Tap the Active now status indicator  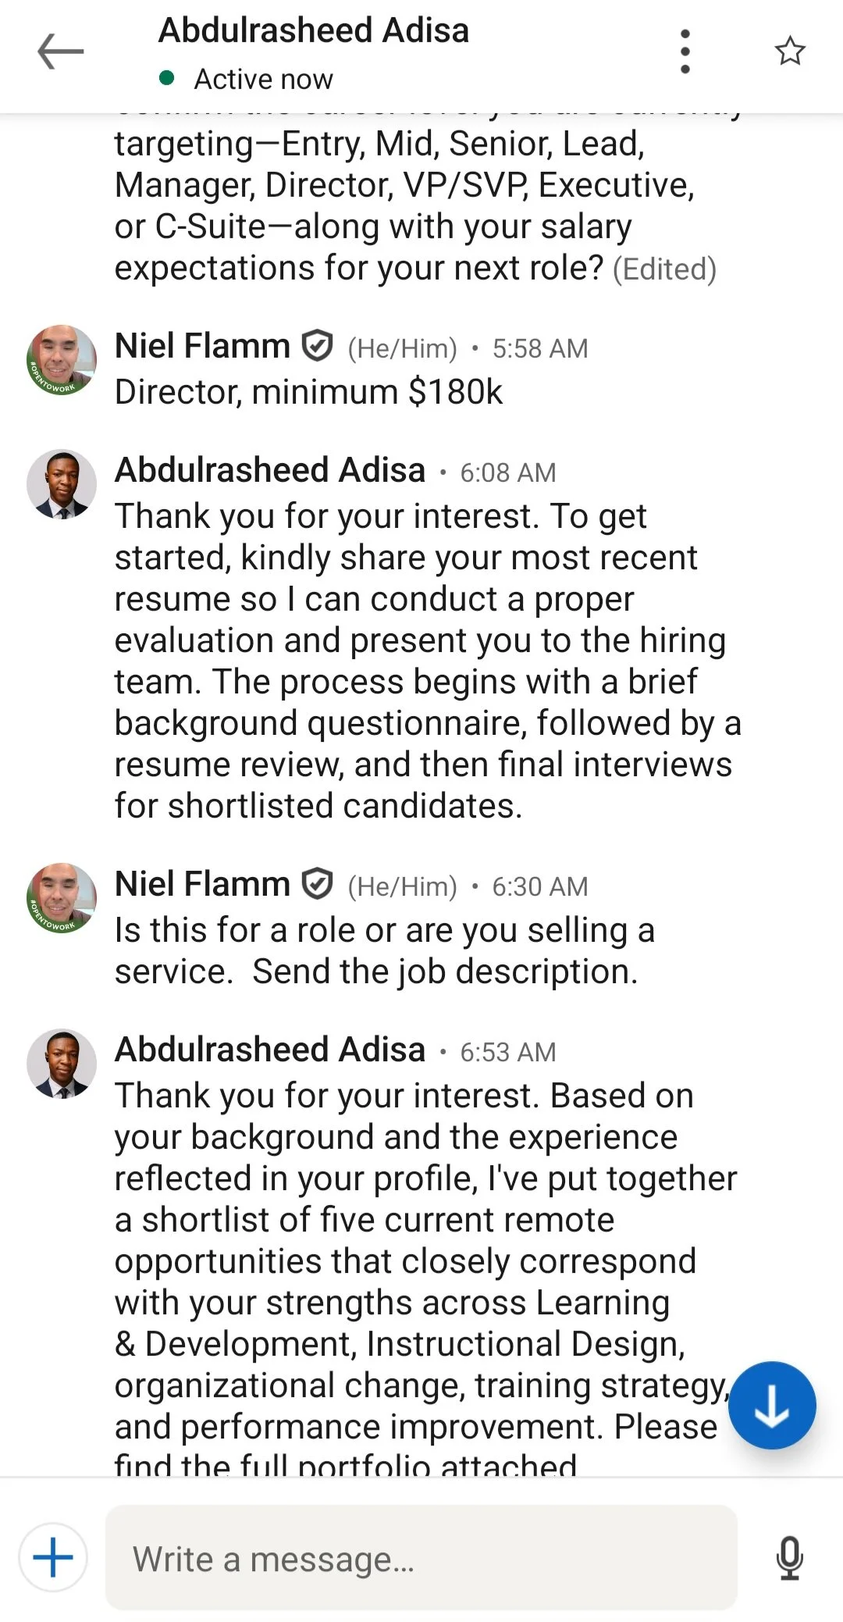[247, 79]
